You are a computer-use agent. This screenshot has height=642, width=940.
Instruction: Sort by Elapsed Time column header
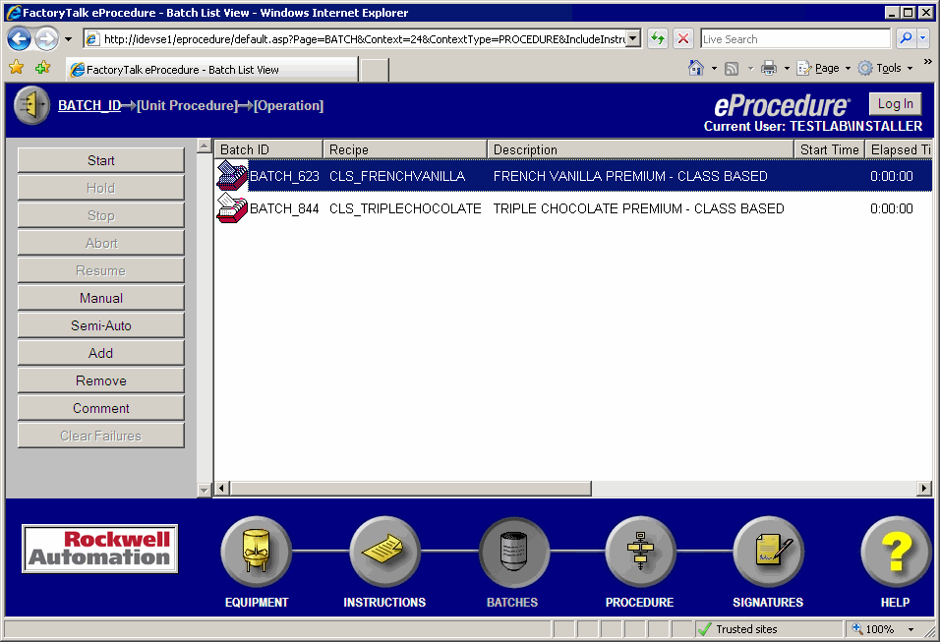tap(899, 149)
